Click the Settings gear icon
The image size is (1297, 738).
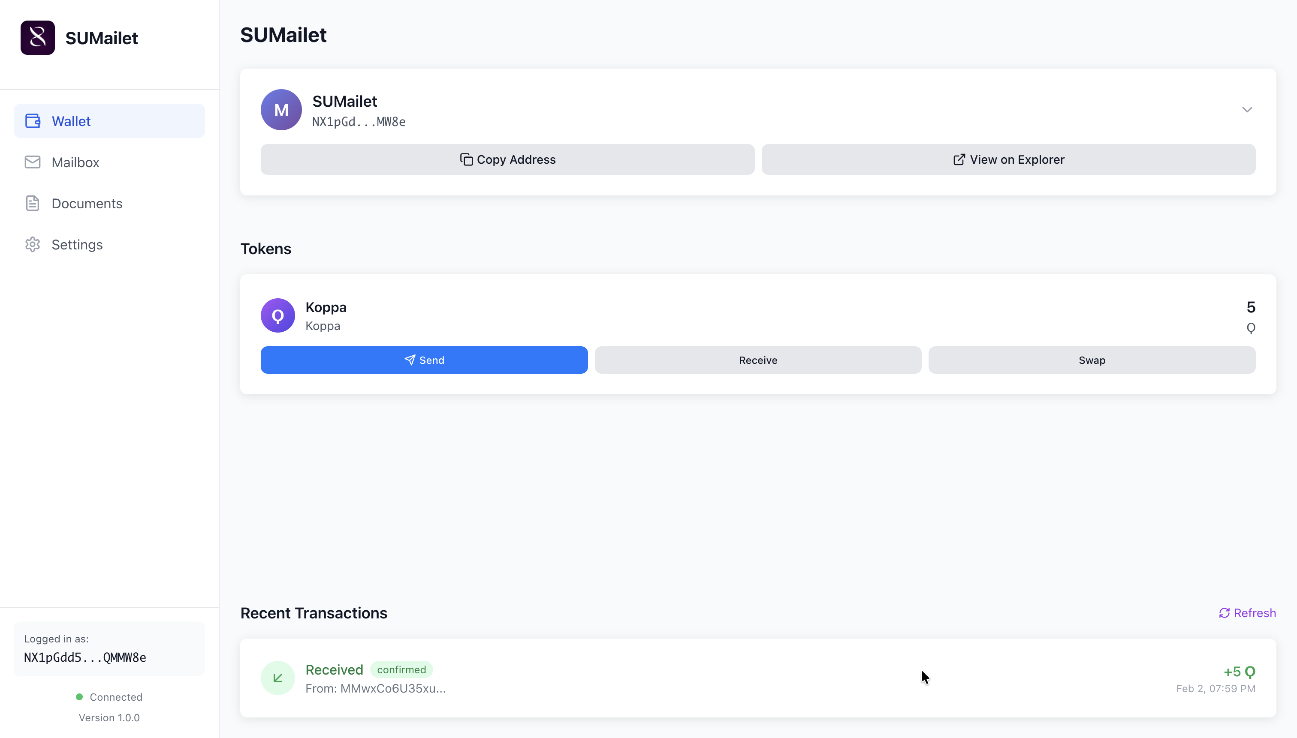point(33,244)
